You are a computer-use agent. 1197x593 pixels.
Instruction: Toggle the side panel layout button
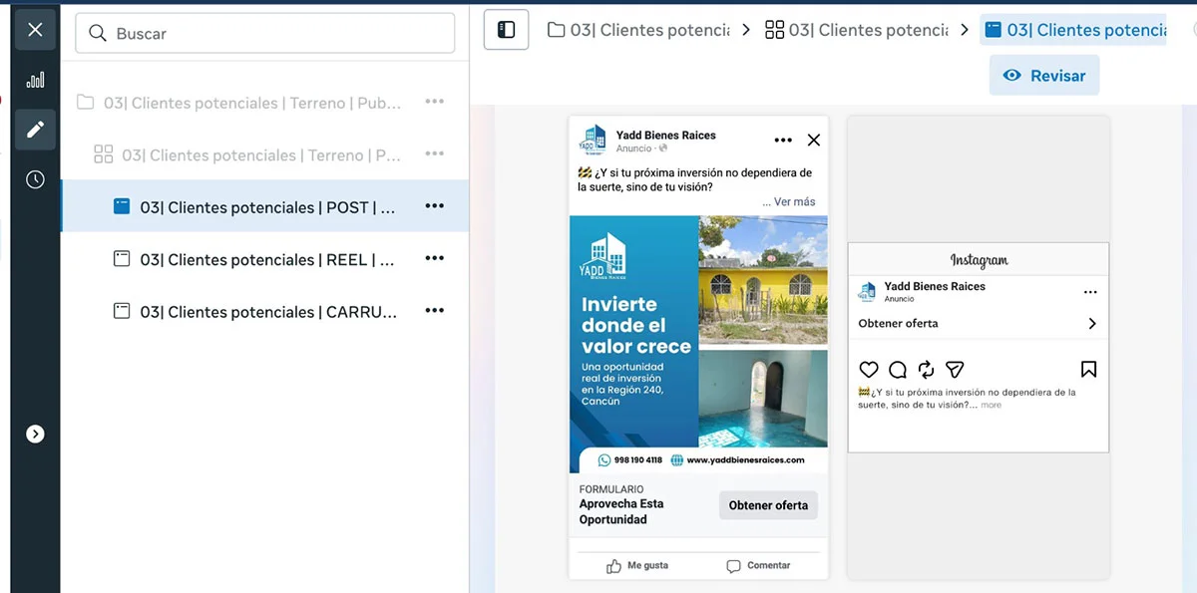tap(506, 30)
